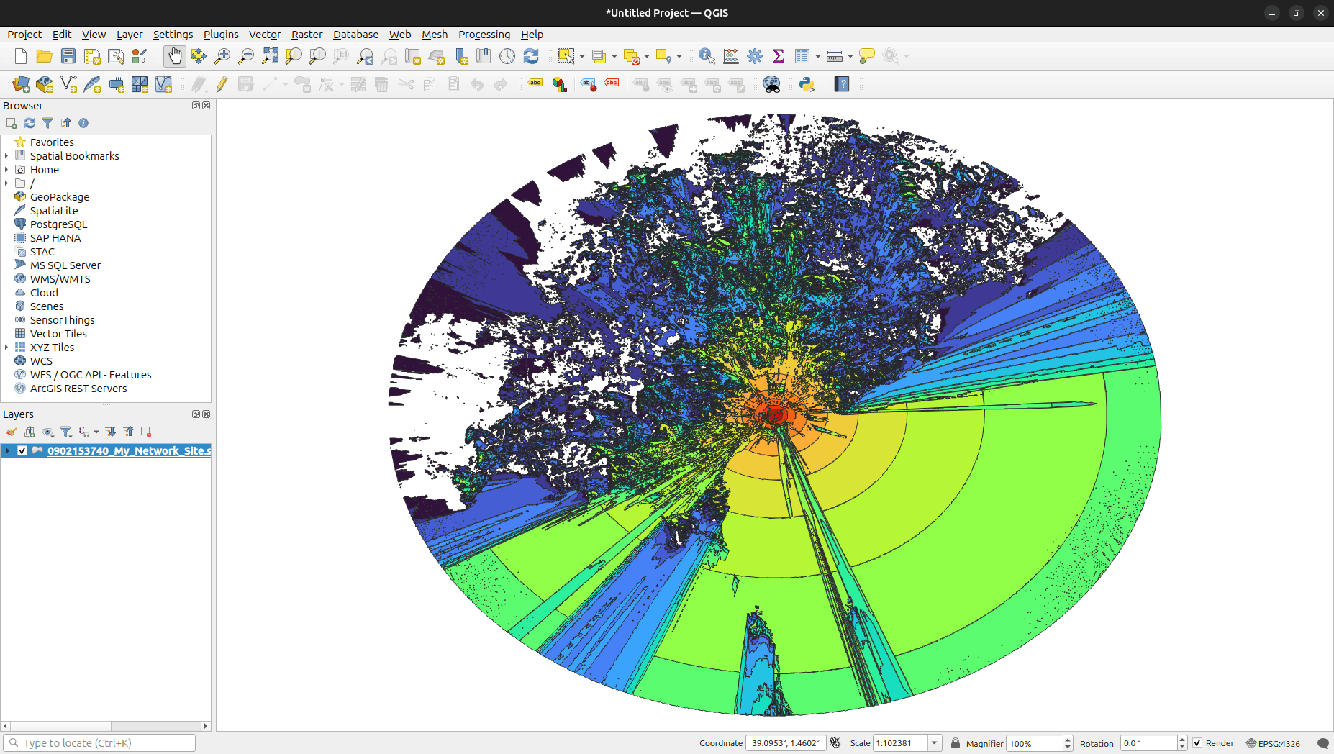Image resolution: width=1334 pixels, height=754 pixels.
Task: Toggle Browser properties widget info icon
Action: click(x=83, y=123)
